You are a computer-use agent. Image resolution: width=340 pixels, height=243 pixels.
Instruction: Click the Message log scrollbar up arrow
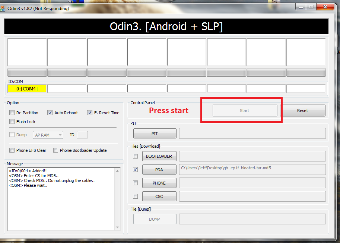click(117, 171)
